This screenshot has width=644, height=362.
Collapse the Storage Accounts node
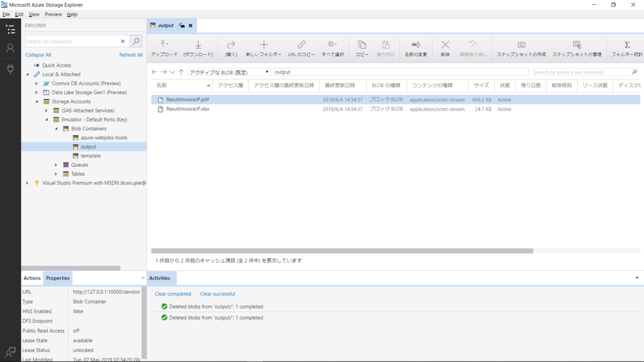pos(36,101)
